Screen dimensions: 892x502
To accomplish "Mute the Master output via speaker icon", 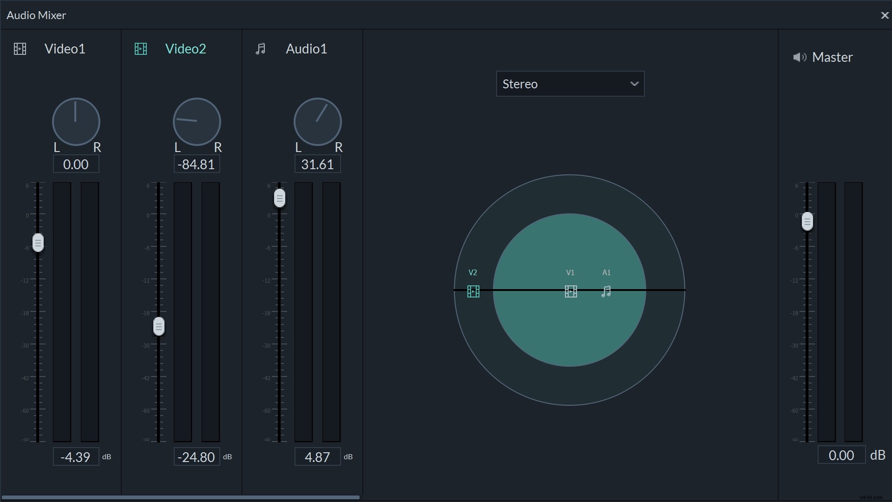I will (x=800, y=57).
